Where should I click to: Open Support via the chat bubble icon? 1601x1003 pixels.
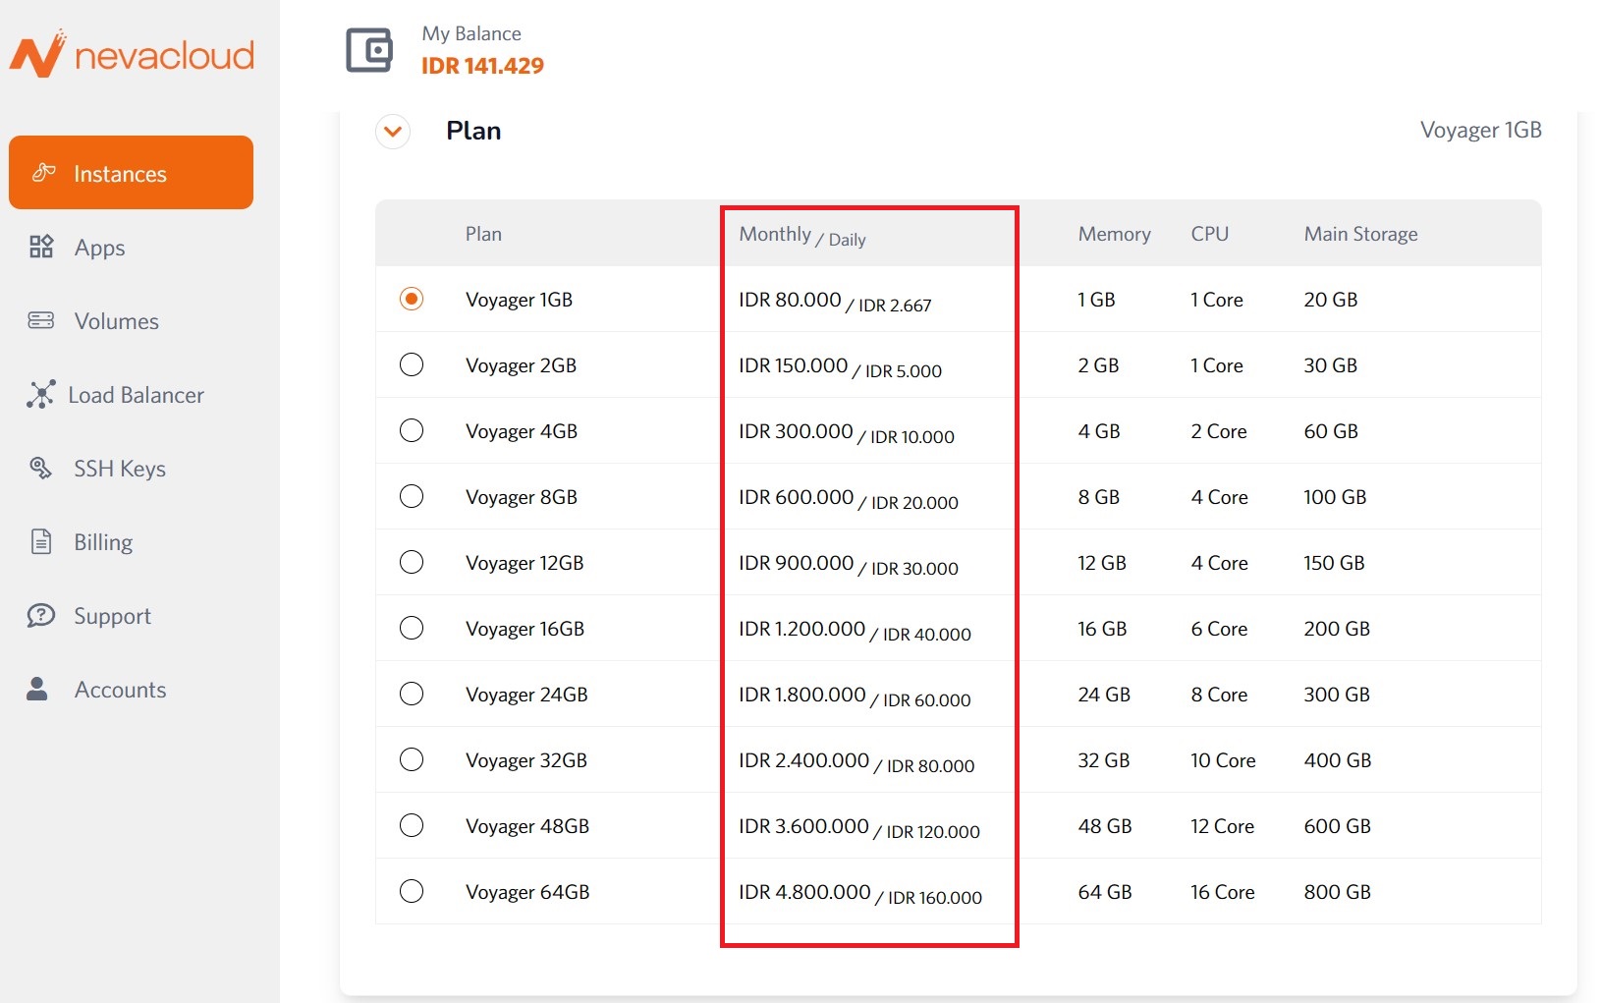pyautogui.click(x=40, y=616)
